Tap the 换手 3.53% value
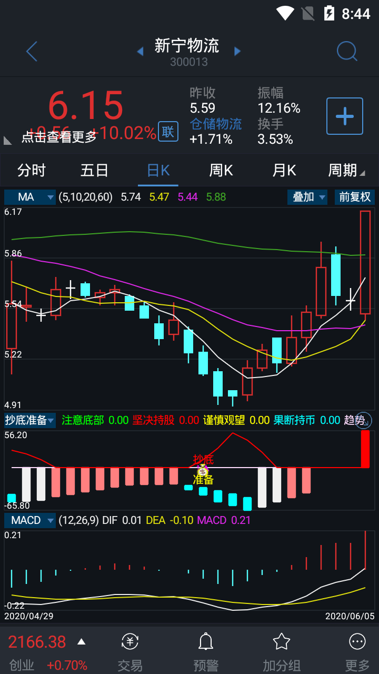Viewport: 379px width, 674px height. [275, 139]
